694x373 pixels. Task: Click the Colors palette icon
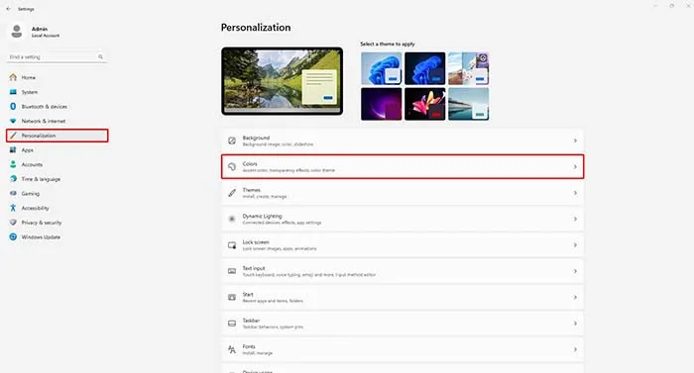pyautogui.click(x=232, y=166)
